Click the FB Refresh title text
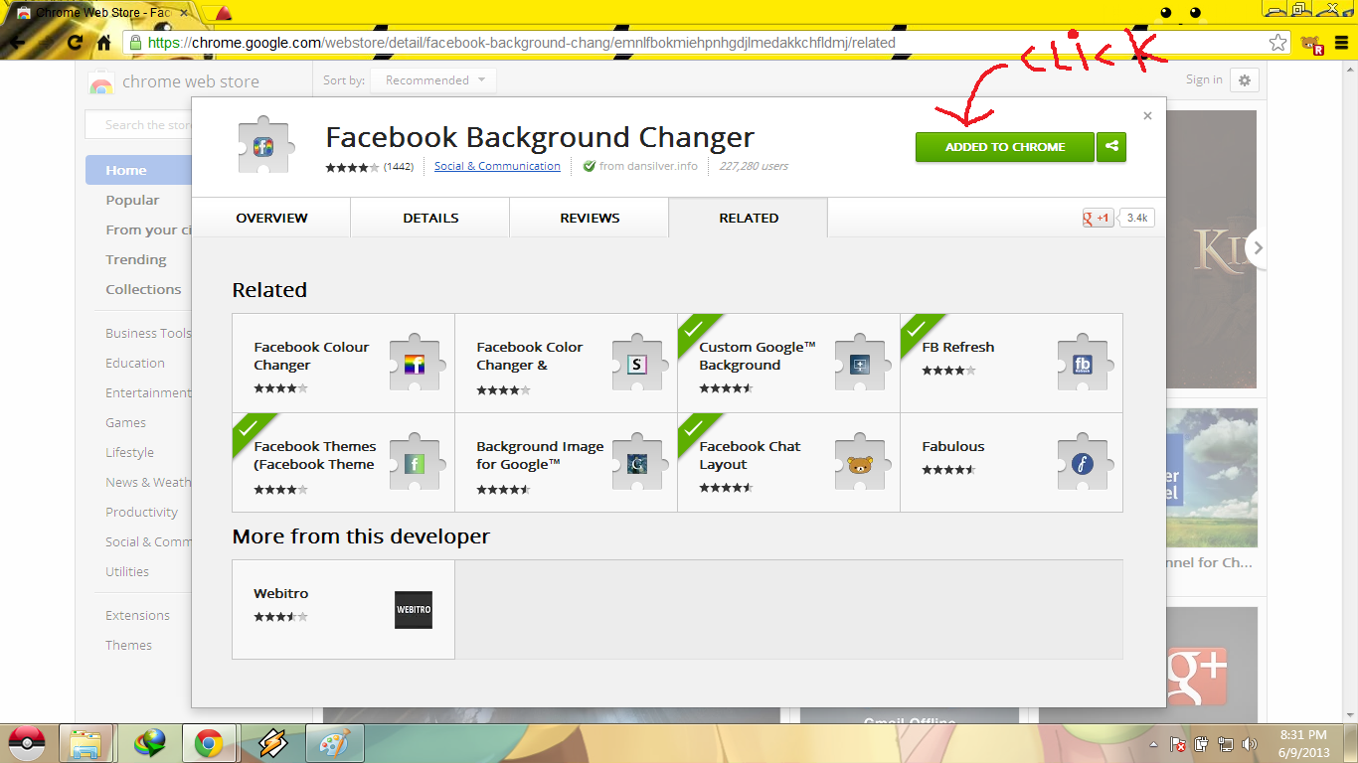The height and width of the screenshot is (763, 1358). coord(958,347)
